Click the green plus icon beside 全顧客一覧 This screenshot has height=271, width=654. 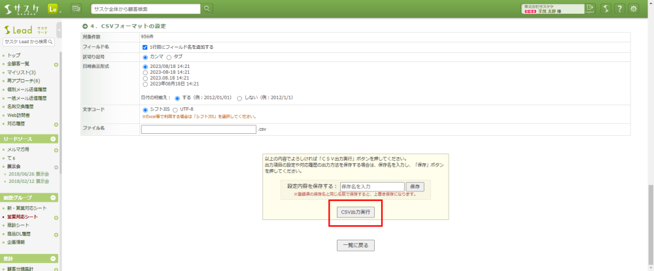point(56,64)
